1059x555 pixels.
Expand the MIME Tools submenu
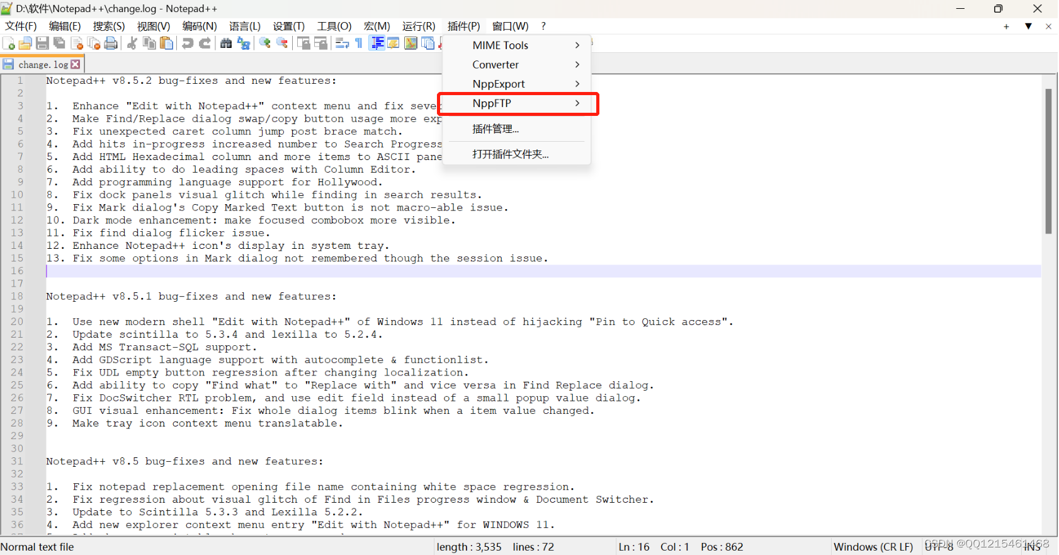pyautogui.click(x=517, y=45)
